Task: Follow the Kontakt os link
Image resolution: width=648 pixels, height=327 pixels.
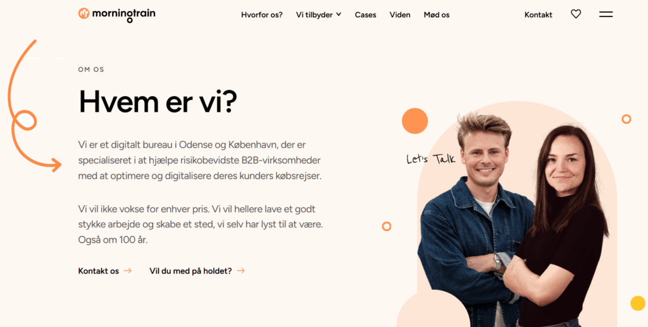Action: click(98, 271)
